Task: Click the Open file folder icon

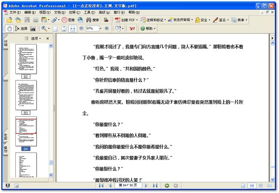Action: pos(9,20)
